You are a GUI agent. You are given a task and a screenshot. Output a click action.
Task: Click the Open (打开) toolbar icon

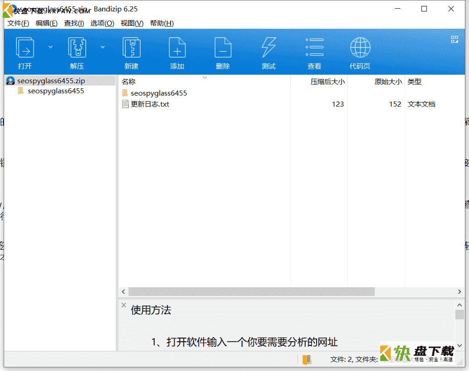coord(25,48)
